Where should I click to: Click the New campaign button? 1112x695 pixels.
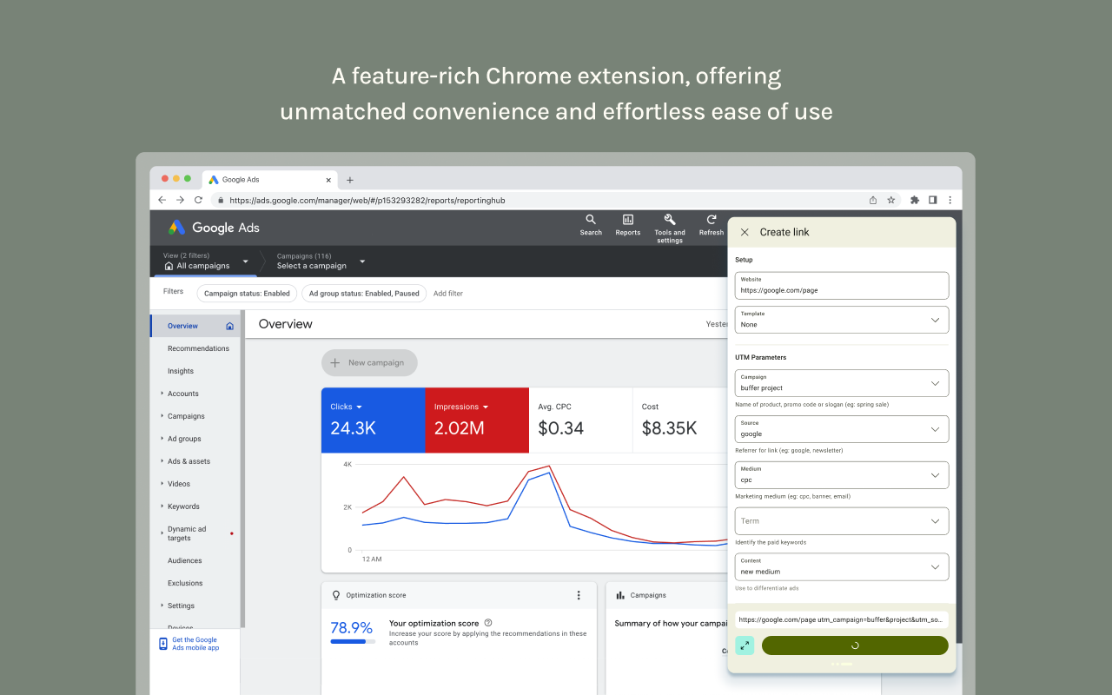point(369,362)
